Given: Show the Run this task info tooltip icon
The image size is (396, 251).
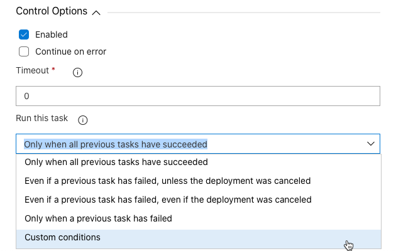Looking at the screenshot, I should 83,120.
